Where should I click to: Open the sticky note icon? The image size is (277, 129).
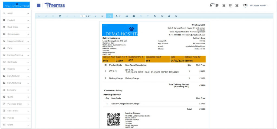click(217, 5)
